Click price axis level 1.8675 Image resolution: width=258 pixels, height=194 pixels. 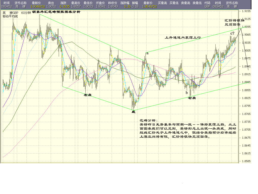pos(246,138)
